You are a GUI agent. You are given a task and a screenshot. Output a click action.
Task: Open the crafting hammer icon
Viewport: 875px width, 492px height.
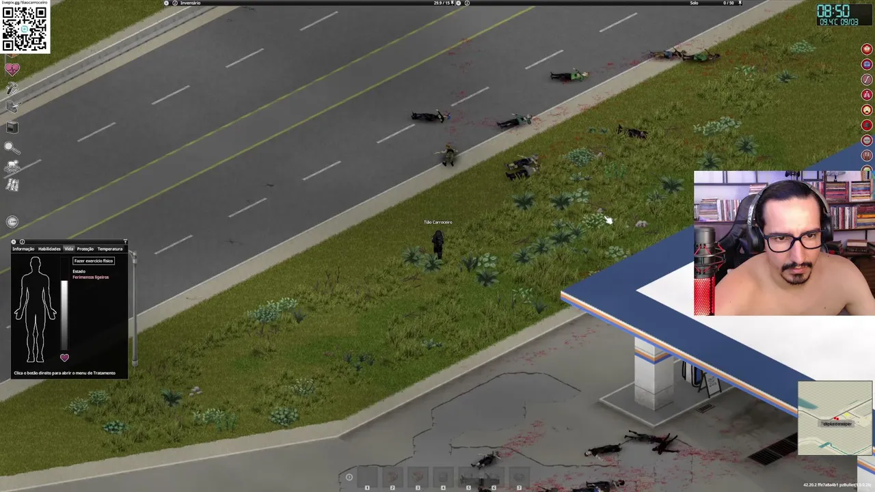[12, 88]
